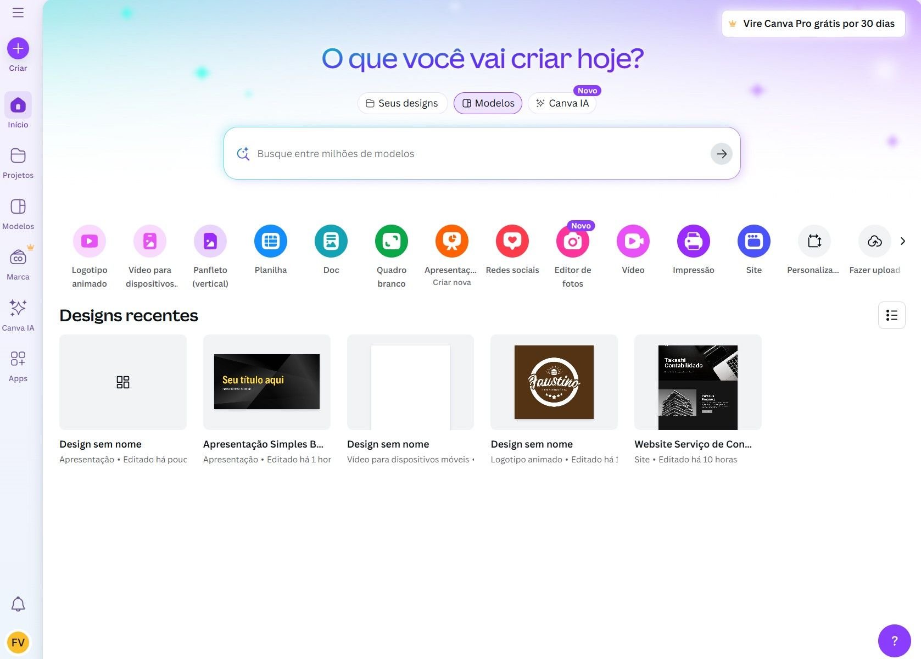Create a new Doc
The width and height of the screenshot is (921, 659).
331,241
